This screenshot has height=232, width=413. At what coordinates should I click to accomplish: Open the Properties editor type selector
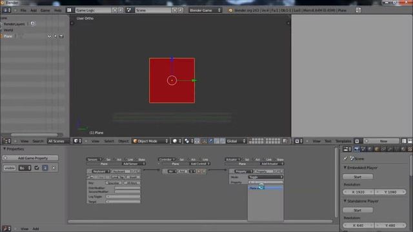click(347, 149)
